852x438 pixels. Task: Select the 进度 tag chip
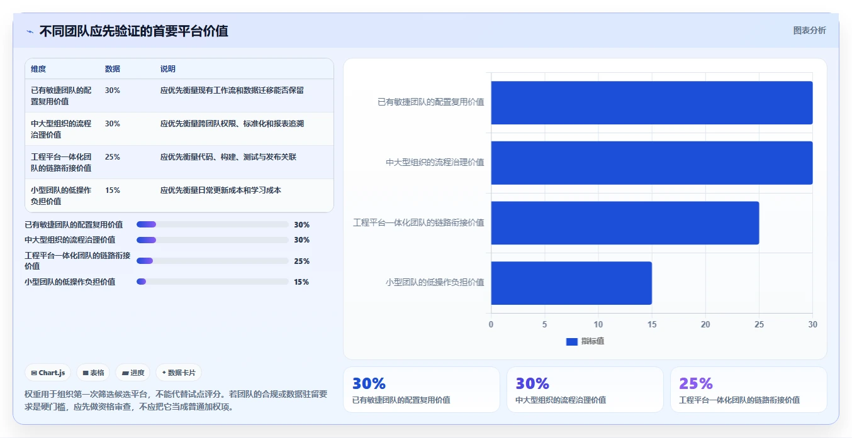(133, 373)
